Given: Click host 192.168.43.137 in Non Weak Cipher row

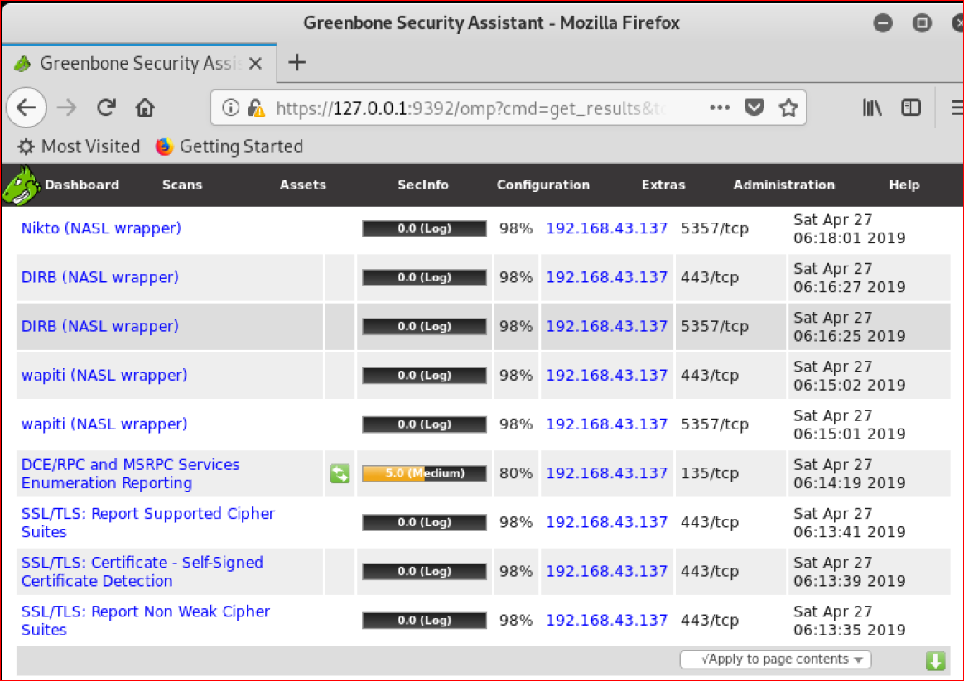Looking at the screenshot, I should click(607, 621).
